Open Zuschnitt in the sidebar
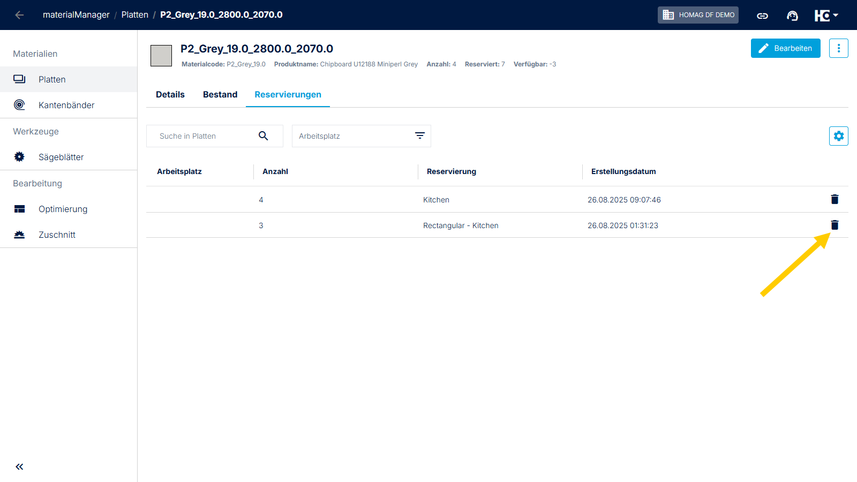This screenshot has width=857, height=482. (x=69, y=235)
